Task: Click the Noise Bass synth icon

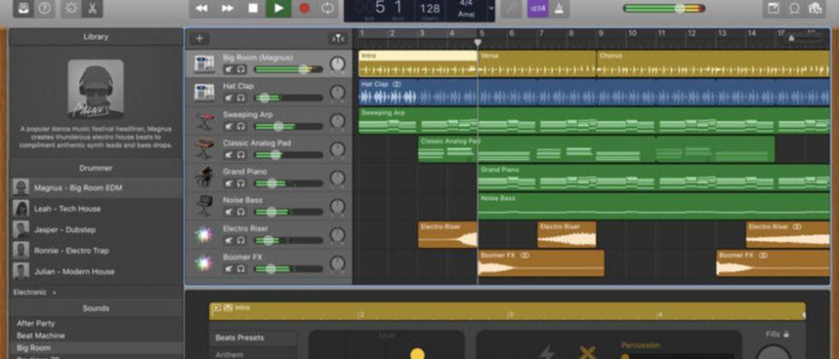Action: coord(204,206)
